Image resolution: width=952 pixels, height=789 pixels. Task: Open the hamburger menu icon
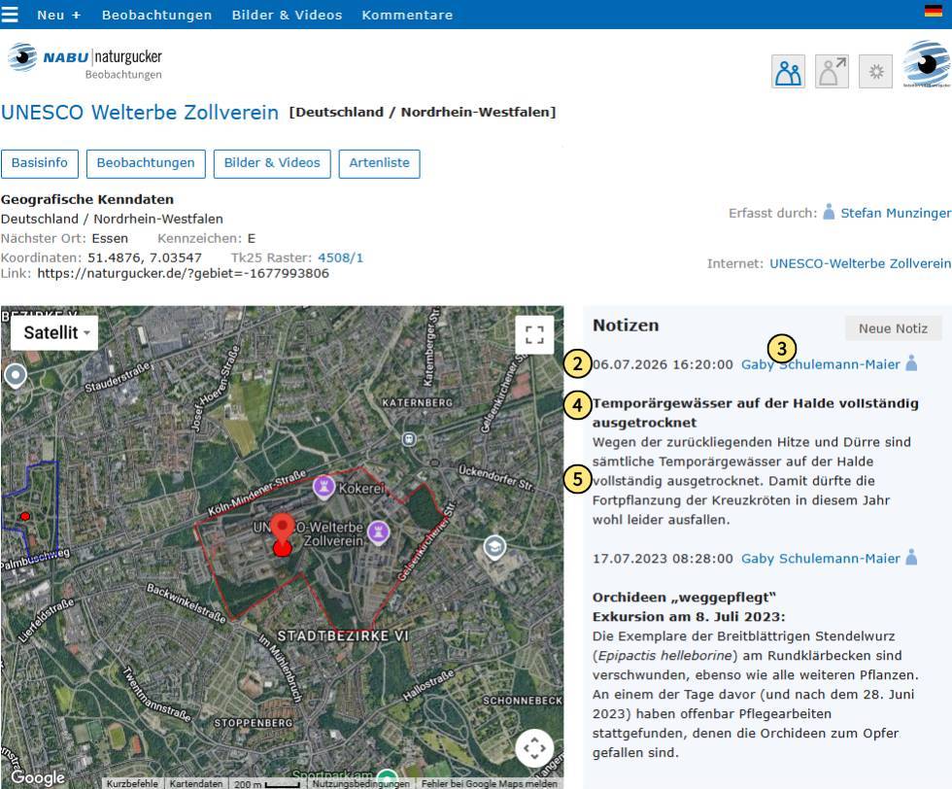pos(9,14)
